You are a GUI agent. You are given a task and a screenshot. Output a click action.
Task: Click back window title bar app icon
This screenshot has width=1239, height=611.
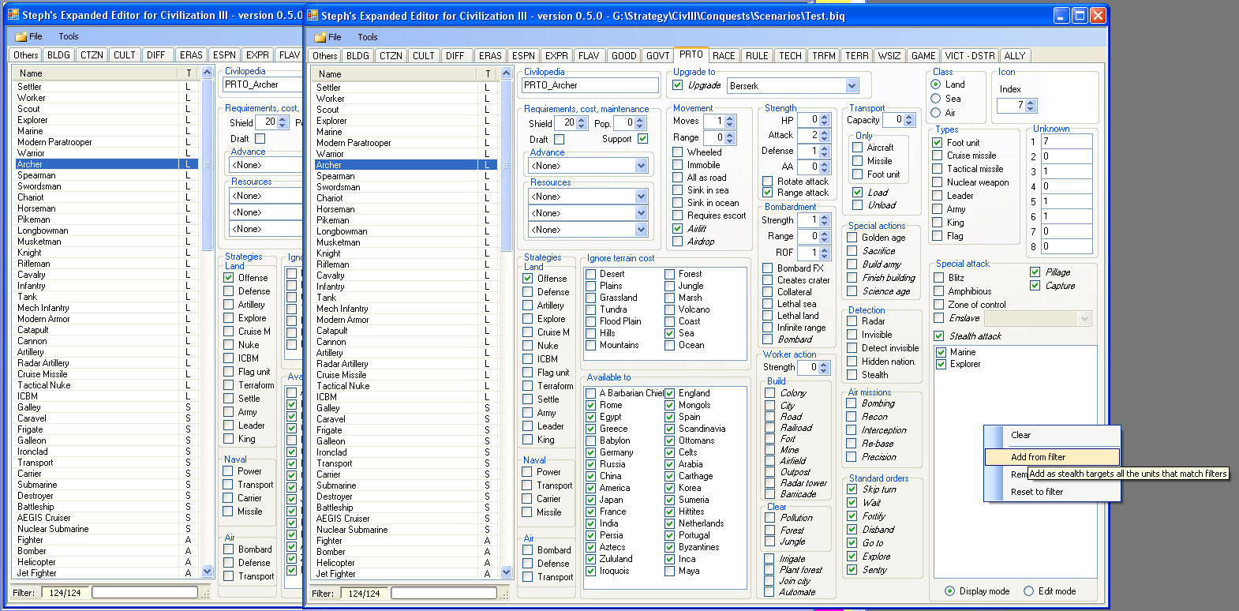(x=13, y=14)
